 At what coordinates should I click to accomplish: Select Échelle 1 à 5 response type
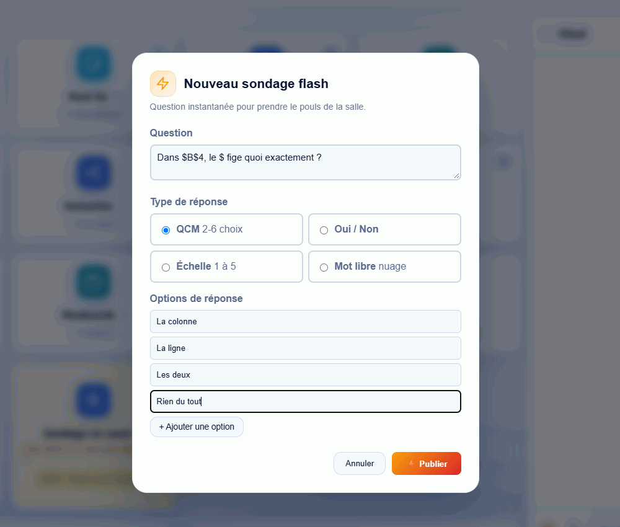[x=226, y=267]
